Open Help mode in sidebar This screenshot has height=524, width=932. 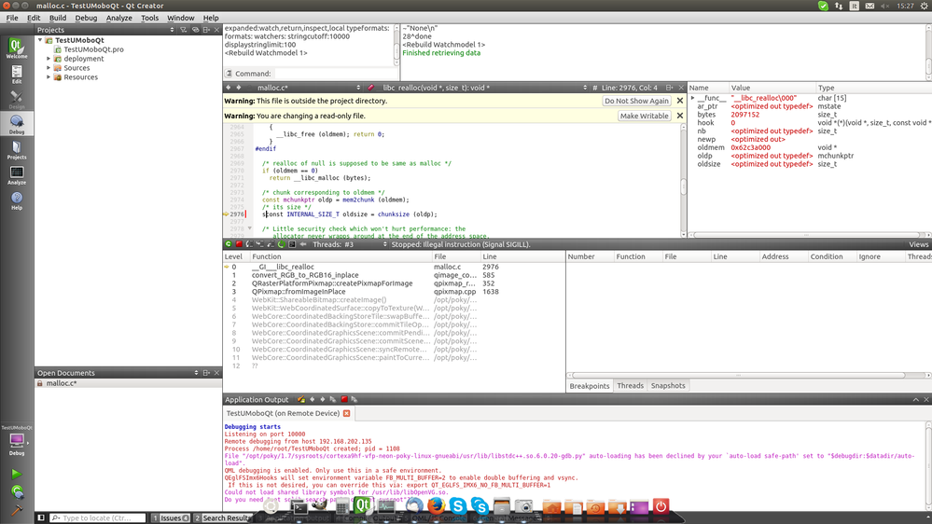17,200
